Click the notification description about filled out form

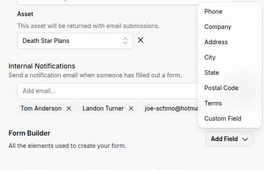95,75
